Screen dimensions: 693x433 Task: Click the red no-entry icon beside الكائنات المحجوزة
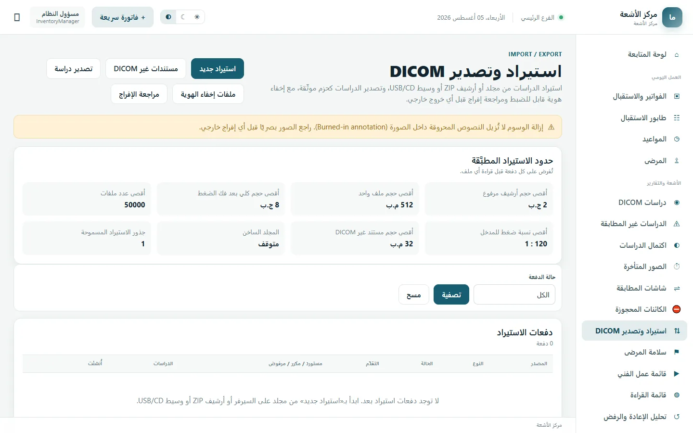click(677, 309)
